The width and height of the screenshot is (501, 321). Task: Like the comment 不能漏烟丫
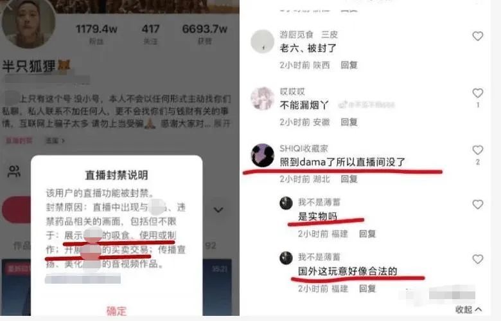pos(477,93)
